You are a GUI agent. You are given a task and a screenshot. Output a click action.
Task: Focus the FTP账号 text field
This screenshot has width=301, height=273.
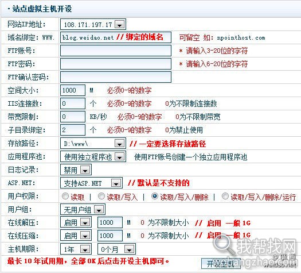(116, 51)
